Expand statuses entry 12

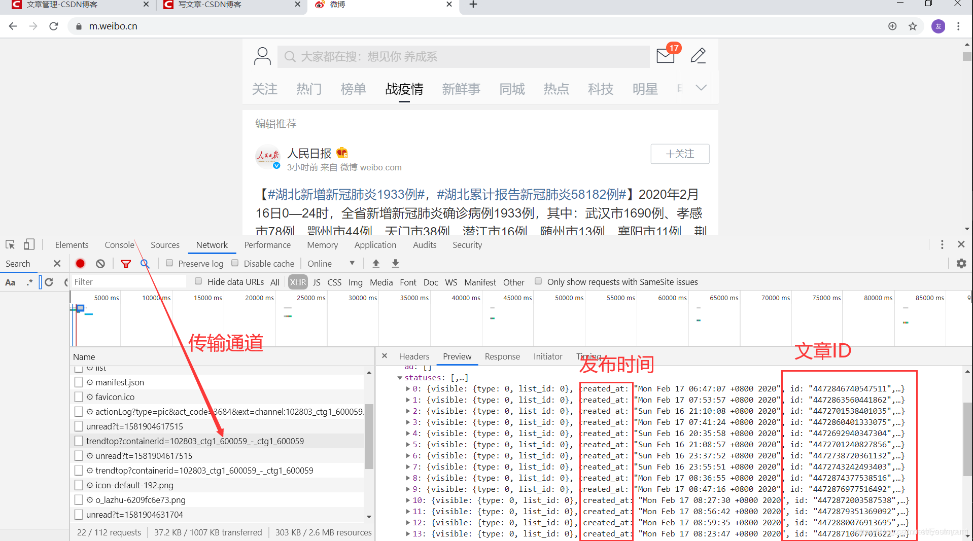click(x=408, y=523)
